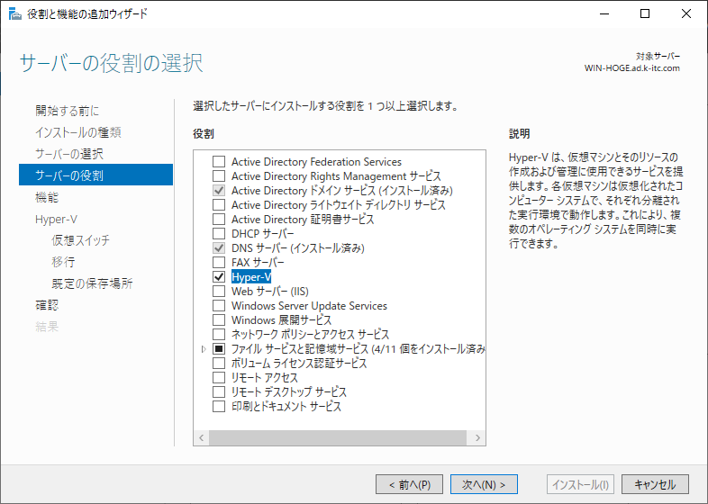Maximize the wizard window
This screenshot has width=708, height=504.
(x=645, y=13)
